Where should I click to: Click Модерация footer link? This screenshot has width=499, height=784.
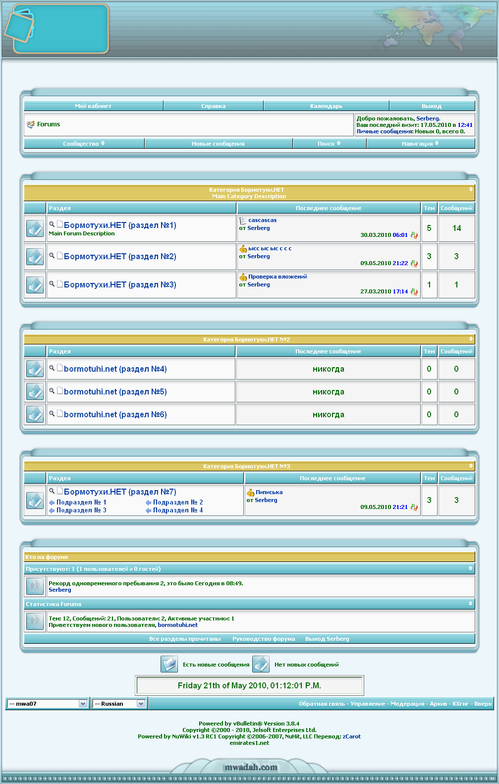tap(407, 704)
